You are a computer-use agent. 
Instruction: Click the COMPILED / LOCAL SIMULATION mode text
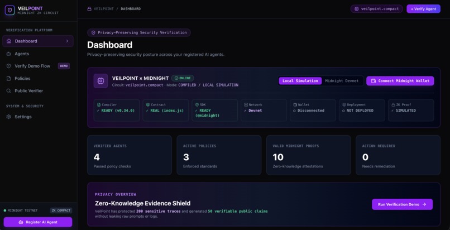208,85
